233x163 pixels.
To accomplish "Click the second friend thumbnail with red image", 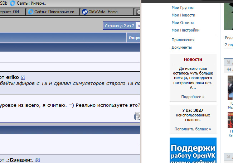I will [x=230, y=120].
